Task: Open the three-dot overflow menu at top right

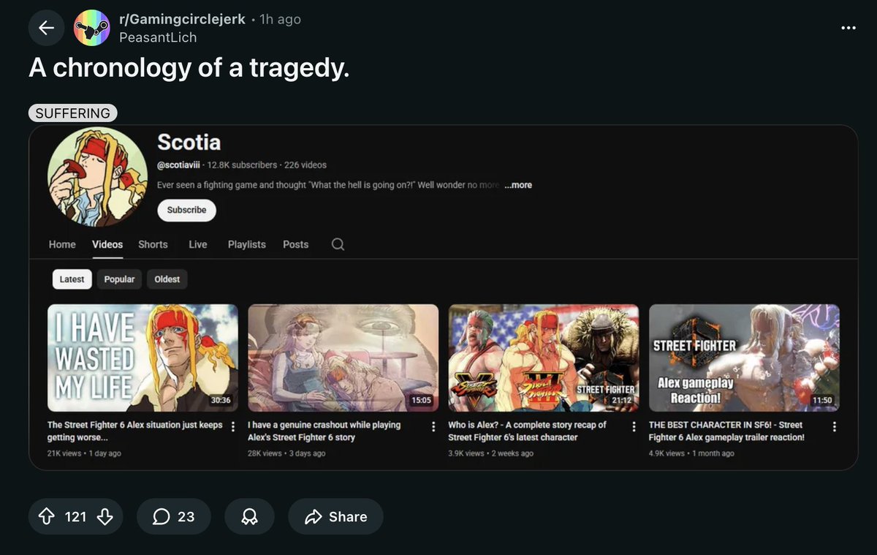Action: pyautogui.click(x=848, y=28)
